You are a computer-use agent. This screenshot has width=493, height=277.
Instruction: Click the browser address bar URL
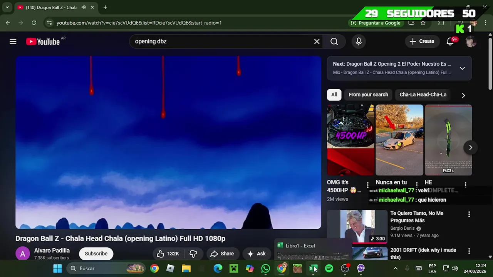click(139, 23)
